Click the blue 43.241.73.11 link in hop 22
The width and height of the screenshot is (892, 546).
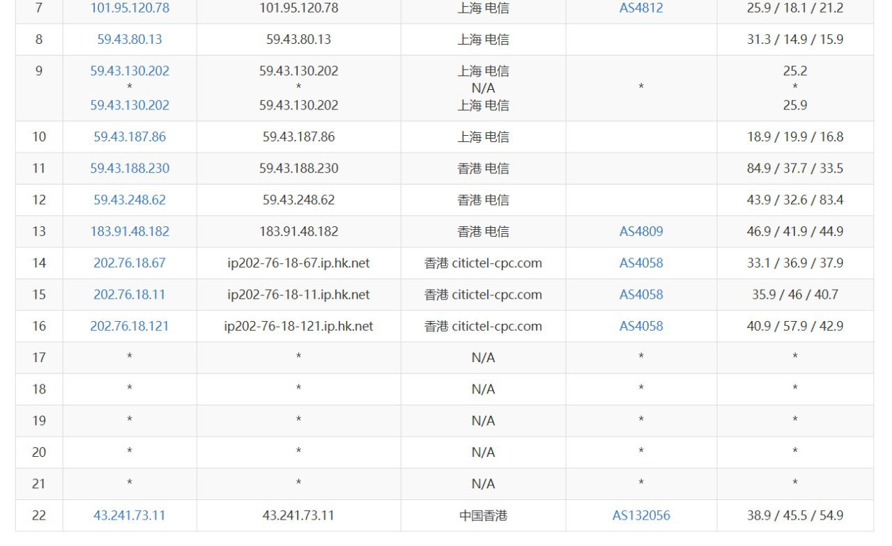[x=130, y=515]
